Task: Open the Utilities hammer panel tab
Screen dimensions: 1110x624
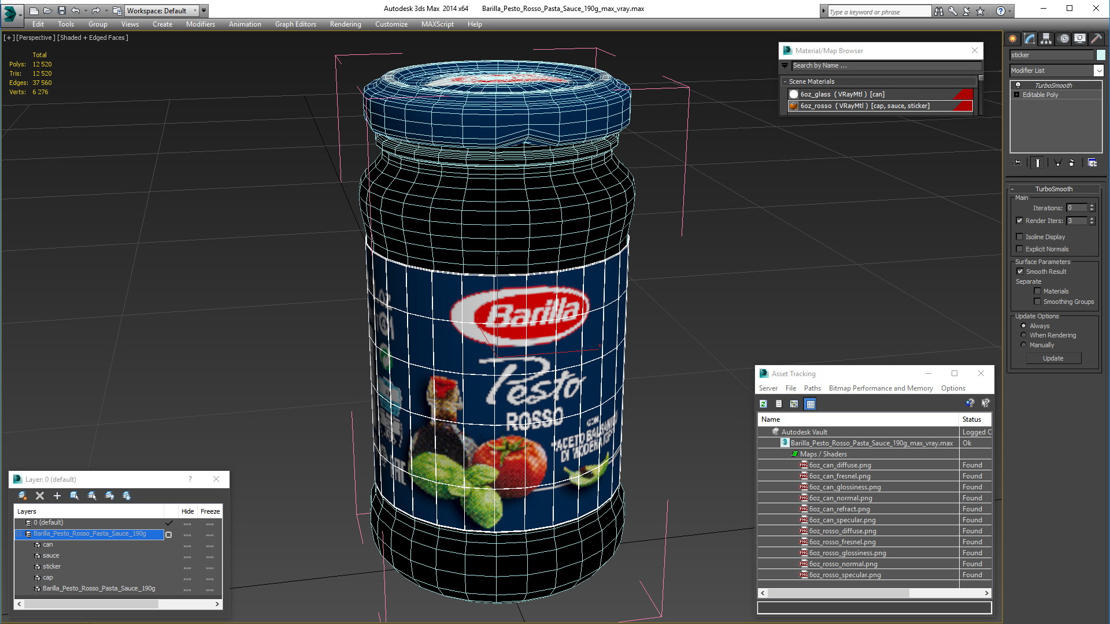Action: [1096, 39]
